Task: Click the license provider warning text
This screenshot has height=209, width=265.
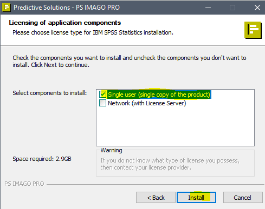Action: [170, 164]
